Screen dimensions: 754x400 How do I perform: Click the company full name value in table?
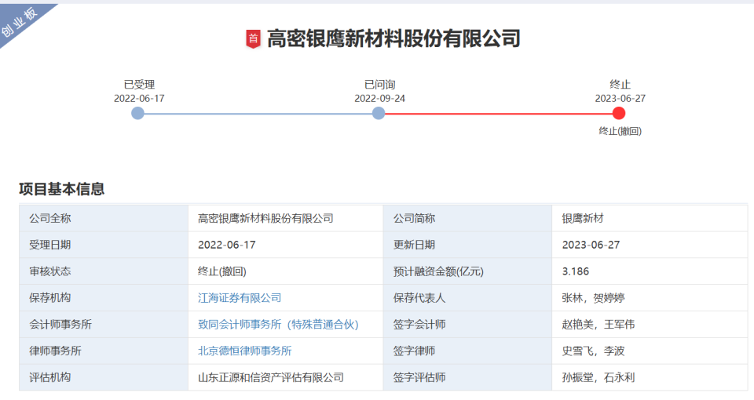click(265, 219)
